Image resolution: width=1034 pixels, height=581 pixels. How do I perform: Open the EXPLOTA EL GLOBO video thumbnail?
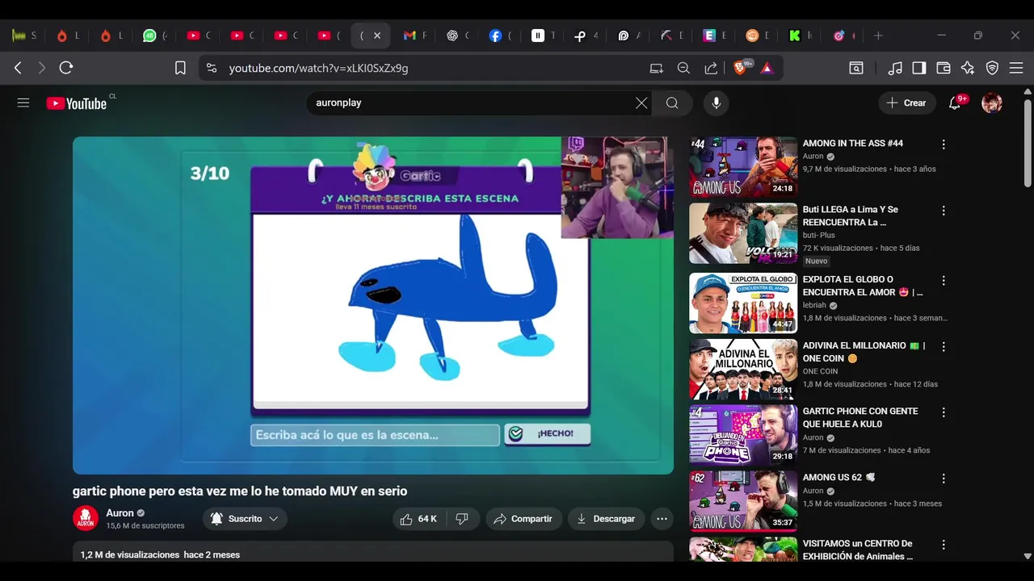click(743, 303)
